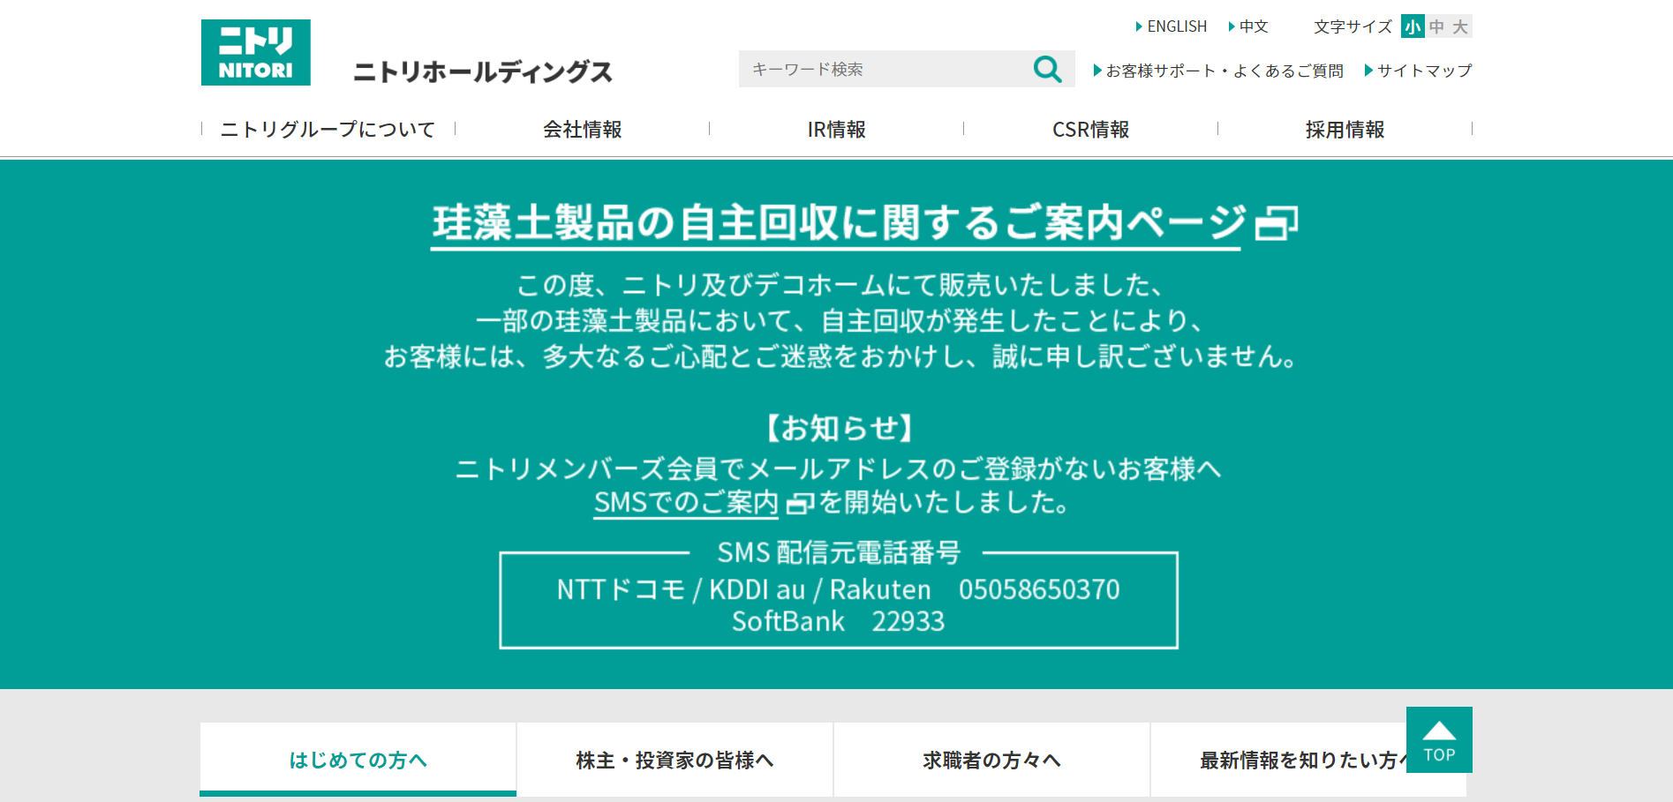
Task: Select the 株主・投資家の皆様へ tab
Action: 675,760
